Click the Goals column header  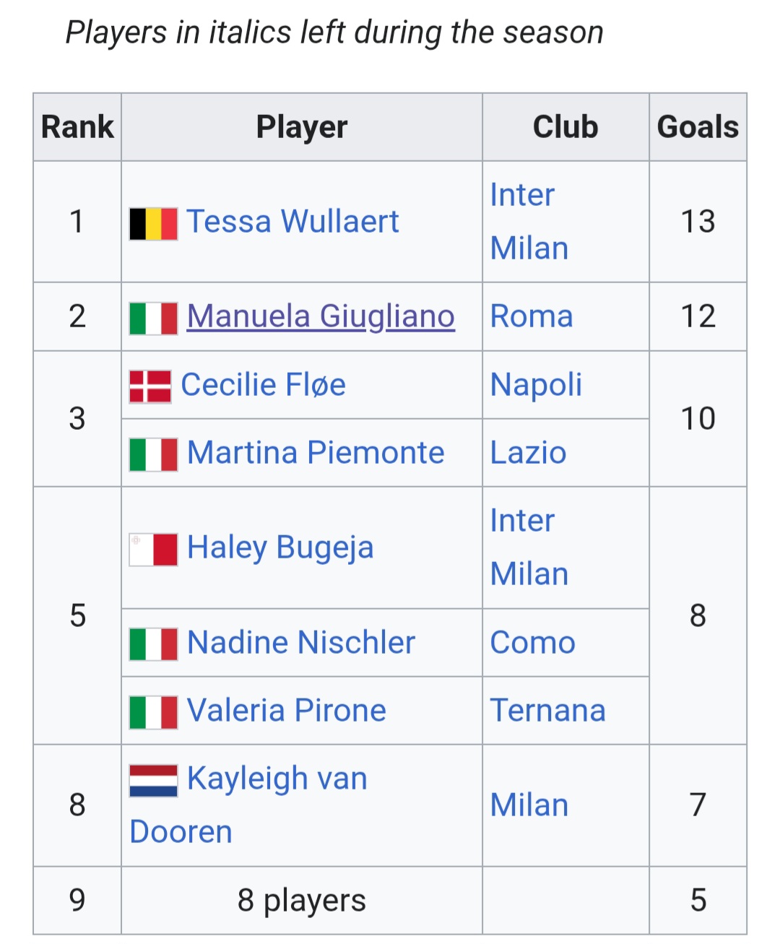698,127
